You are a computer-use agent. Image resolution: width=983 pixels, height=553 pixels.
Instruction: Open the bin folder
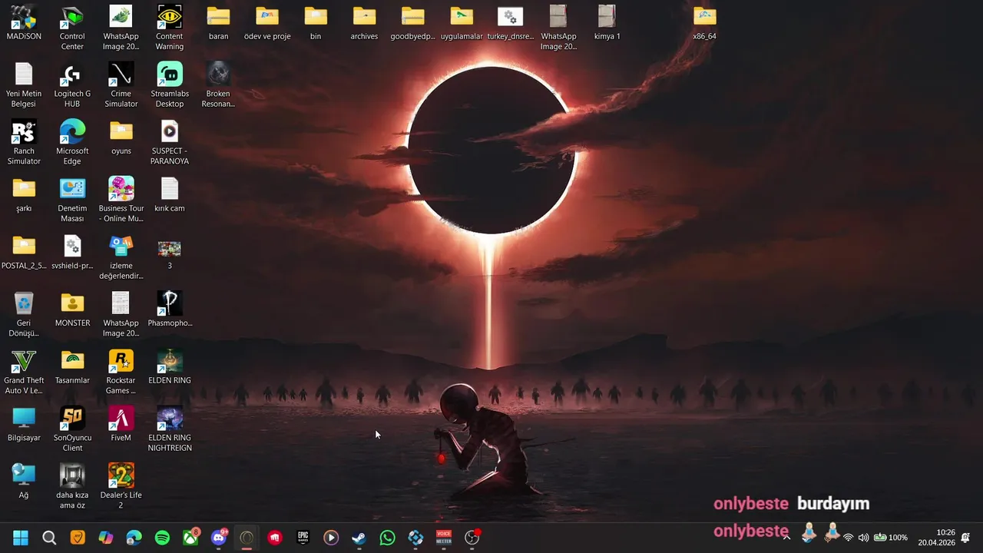coord(316,23)
